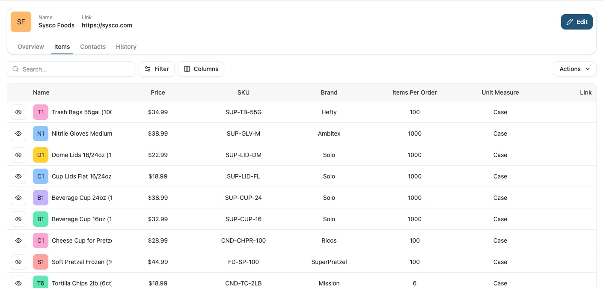
Task: Sort by the SKU column header
Action: click(x=244, y=92)
